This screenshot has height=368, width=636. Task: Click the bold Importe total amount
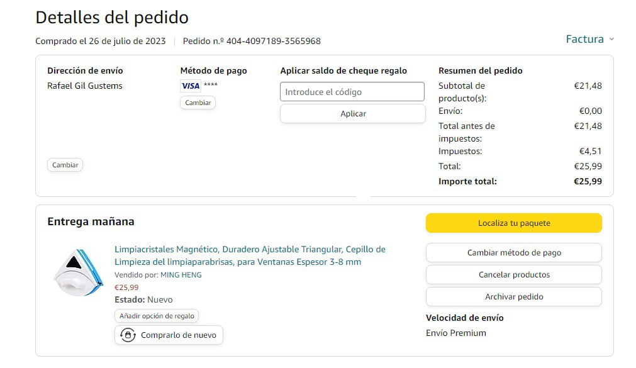point(588,182)
